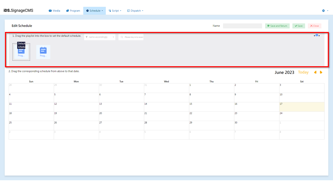Select the Default schedule playlist thumbnail
The height and width of the screenshot is (187, 333).
coord(21,52)
